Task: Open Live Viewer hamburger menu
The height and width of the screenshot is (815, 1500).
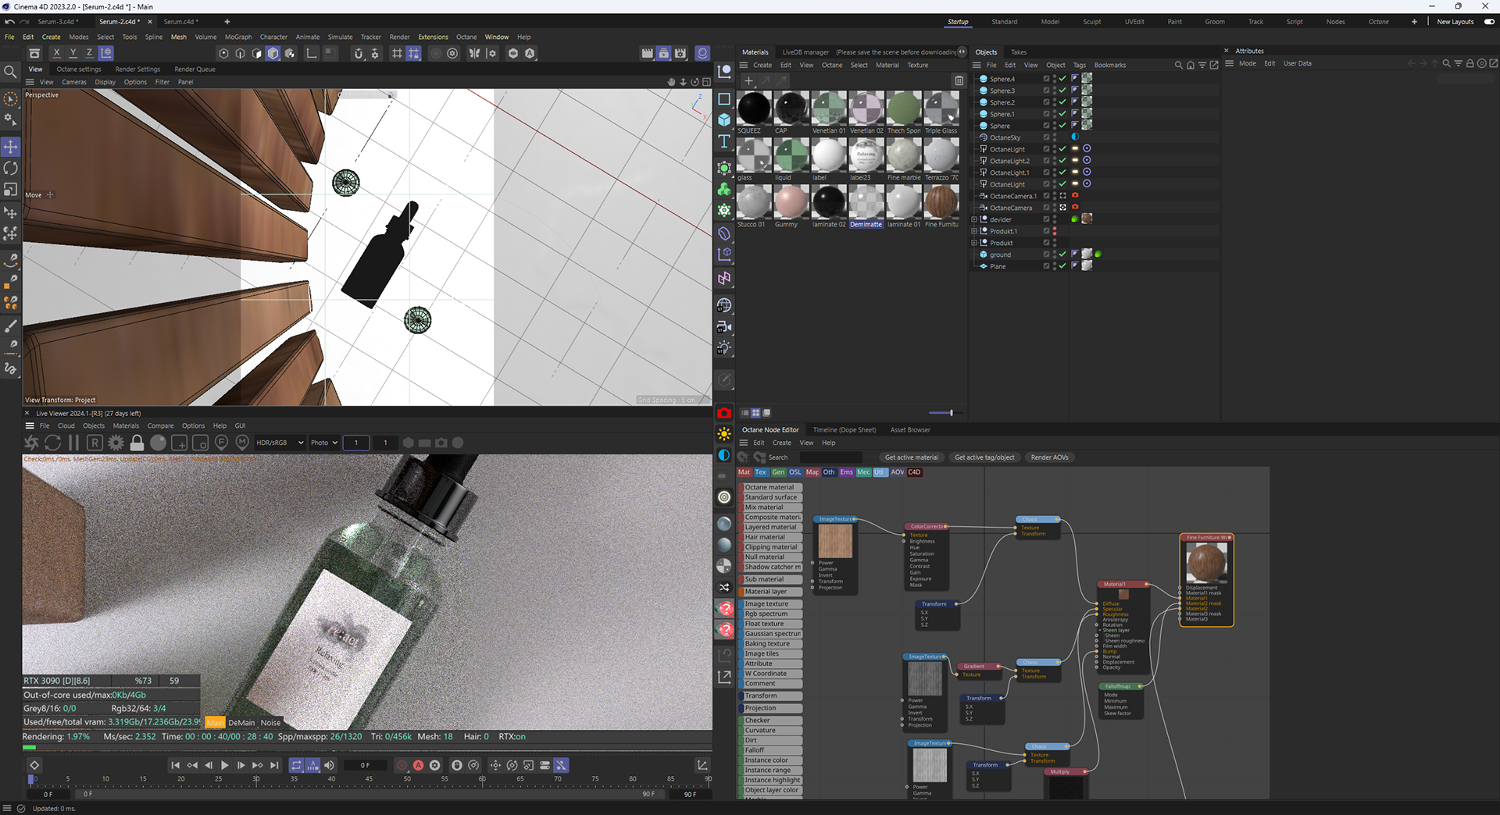Action: click(30, 426)
